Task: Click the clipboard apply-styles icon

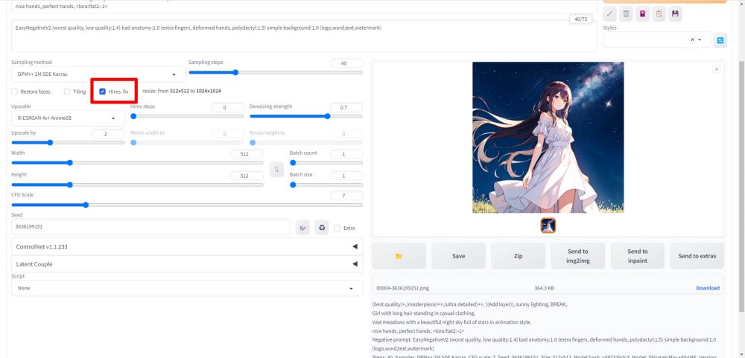Action: click(x=659, y=13)
